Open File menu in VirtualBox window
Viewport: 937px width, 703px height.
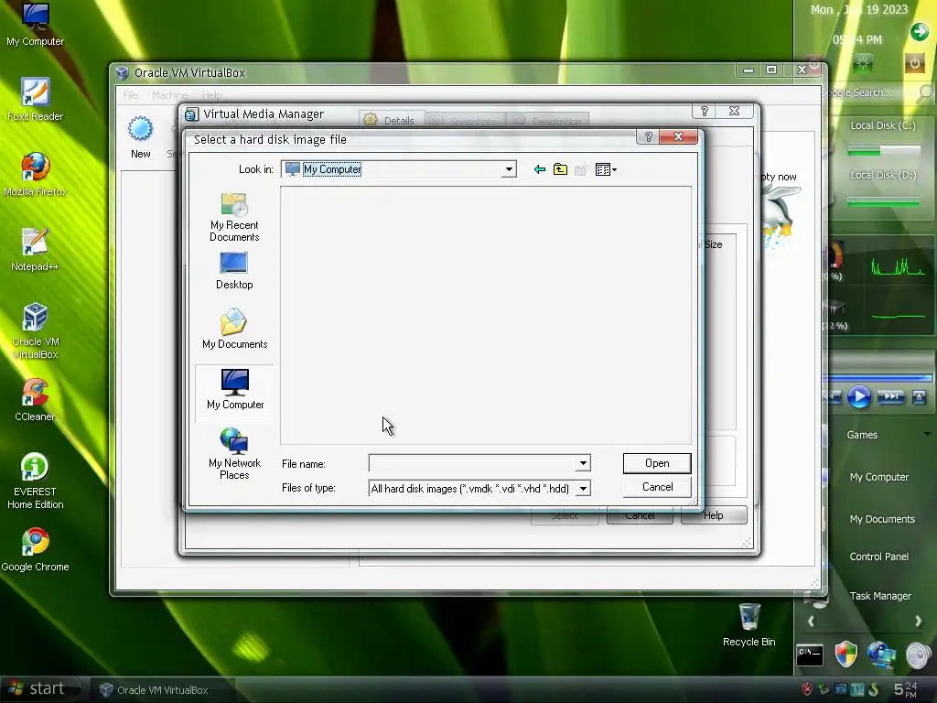[130, 95]
